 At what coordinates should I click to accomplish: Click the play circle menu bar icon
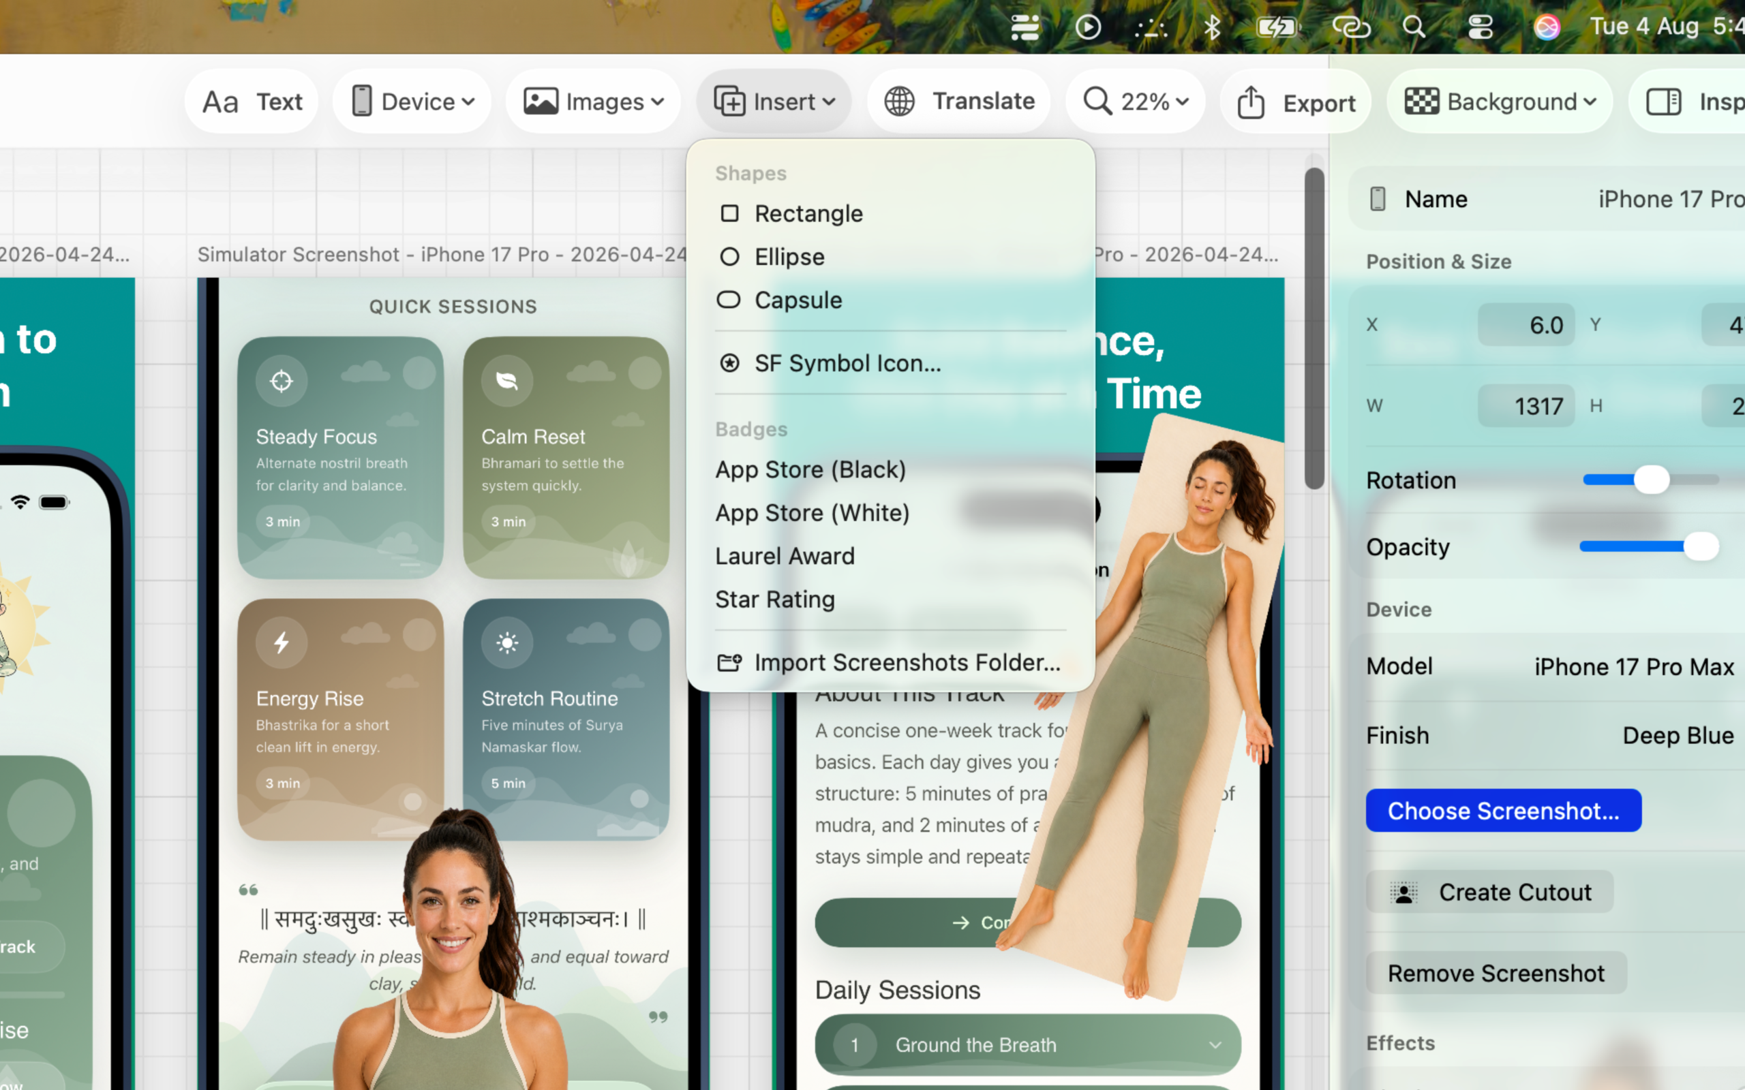tap(1087, 27)
